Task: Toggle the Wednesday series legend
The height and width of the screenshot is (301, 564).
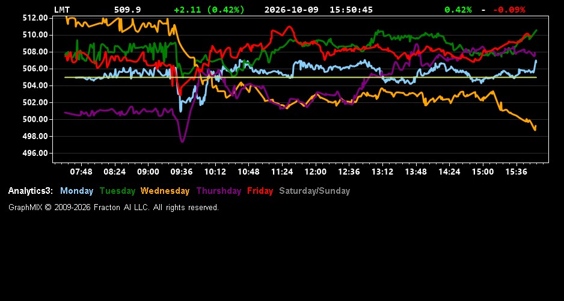Action: pyautogui.click(x=165, y=191)
